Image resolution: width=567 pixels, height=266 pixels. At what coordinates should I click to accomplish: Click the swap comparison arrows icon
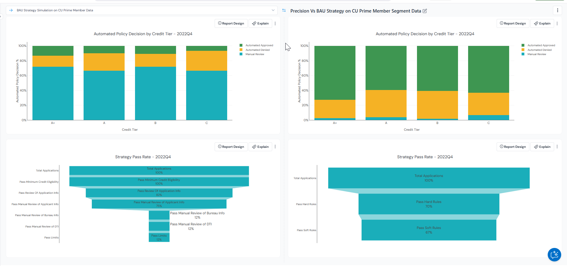tap(284, 10)
